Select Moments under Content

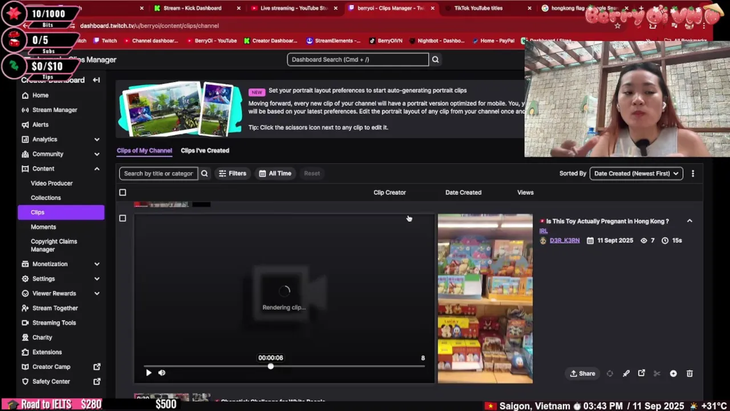(43, 227)
